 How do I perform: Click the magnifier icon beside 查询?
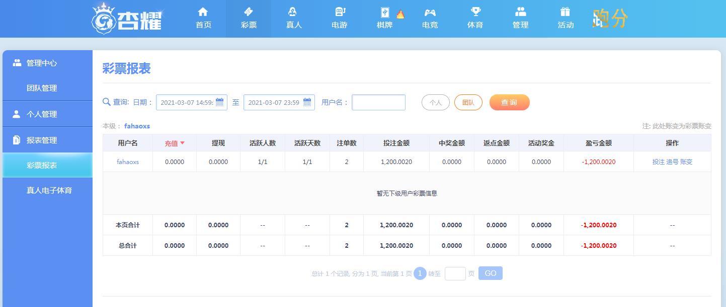tap(106, 102)
